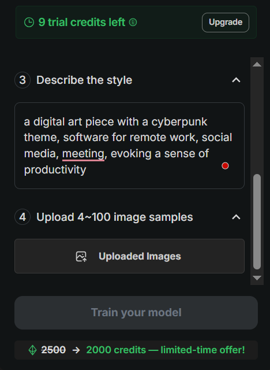The width and height of the screenshot is (270, 370).
Task: Click the Train your model button
Action: point(136,313)
